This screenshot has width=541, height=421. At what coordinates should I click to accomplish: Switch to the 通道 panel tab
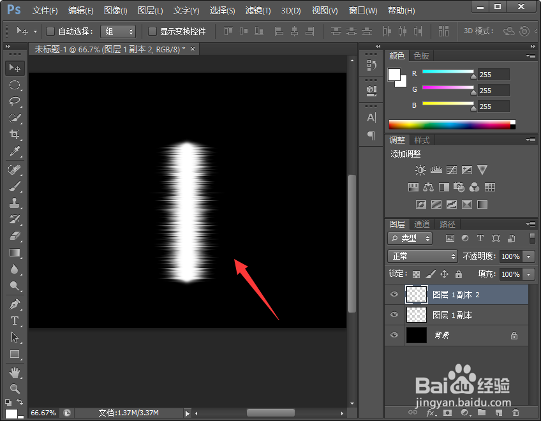coord(421,224)
